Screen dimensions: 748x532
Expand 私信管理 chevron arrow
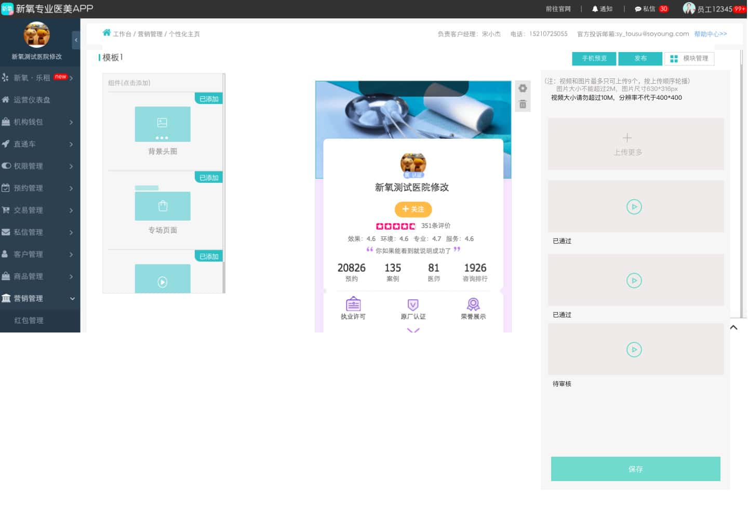click(x=71, y=232)
